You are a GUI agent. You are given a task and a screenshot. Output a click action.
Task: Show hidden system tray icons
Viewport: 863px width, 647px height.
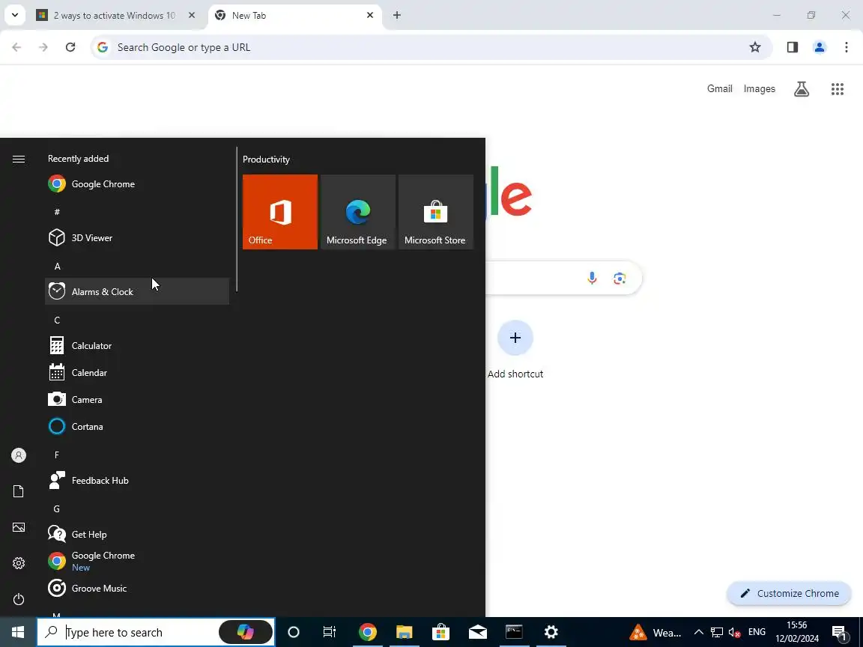(698, 632)
